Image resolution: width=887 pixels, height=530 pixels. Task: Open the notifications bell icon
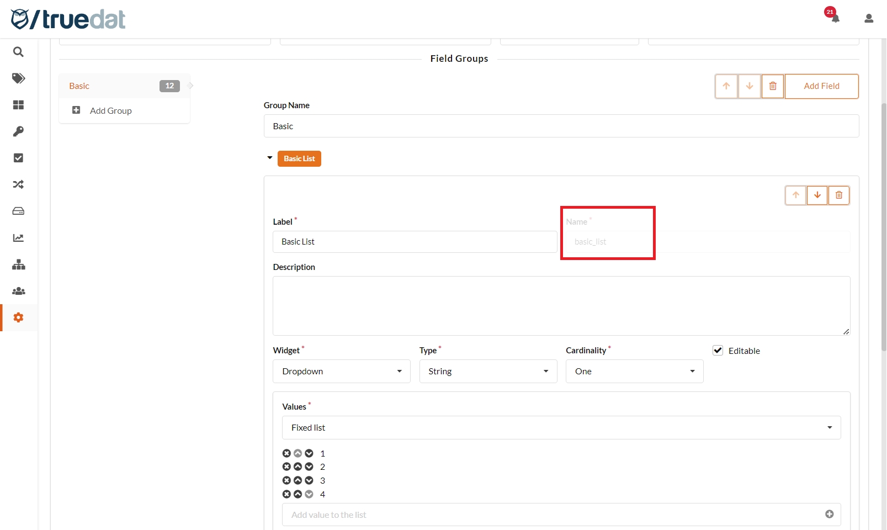[x=835, y=18]
